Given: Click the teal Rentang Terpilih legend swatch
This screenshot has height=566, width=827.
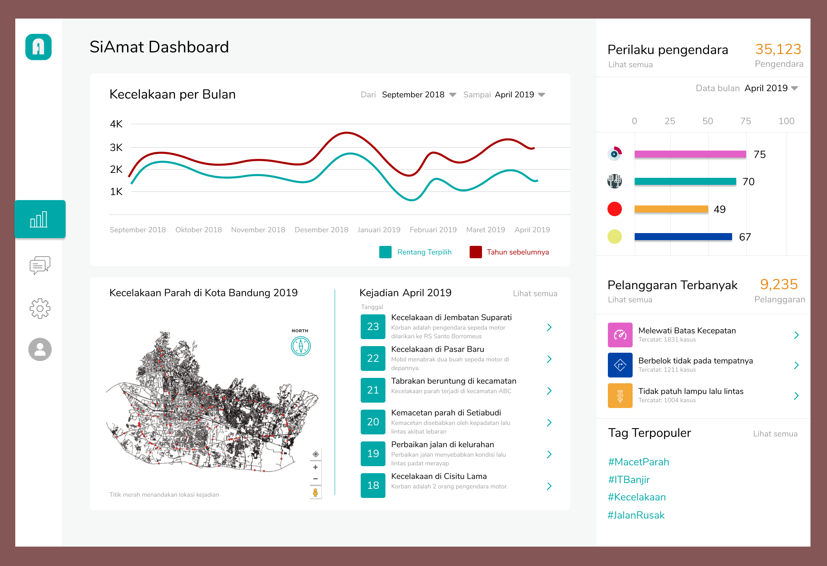Looking at the screenshot, I should point(385,252).
